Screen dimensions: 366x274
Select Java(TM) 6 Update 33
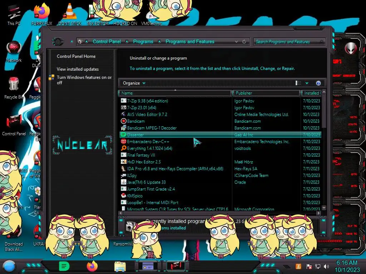tap(220, 182)
